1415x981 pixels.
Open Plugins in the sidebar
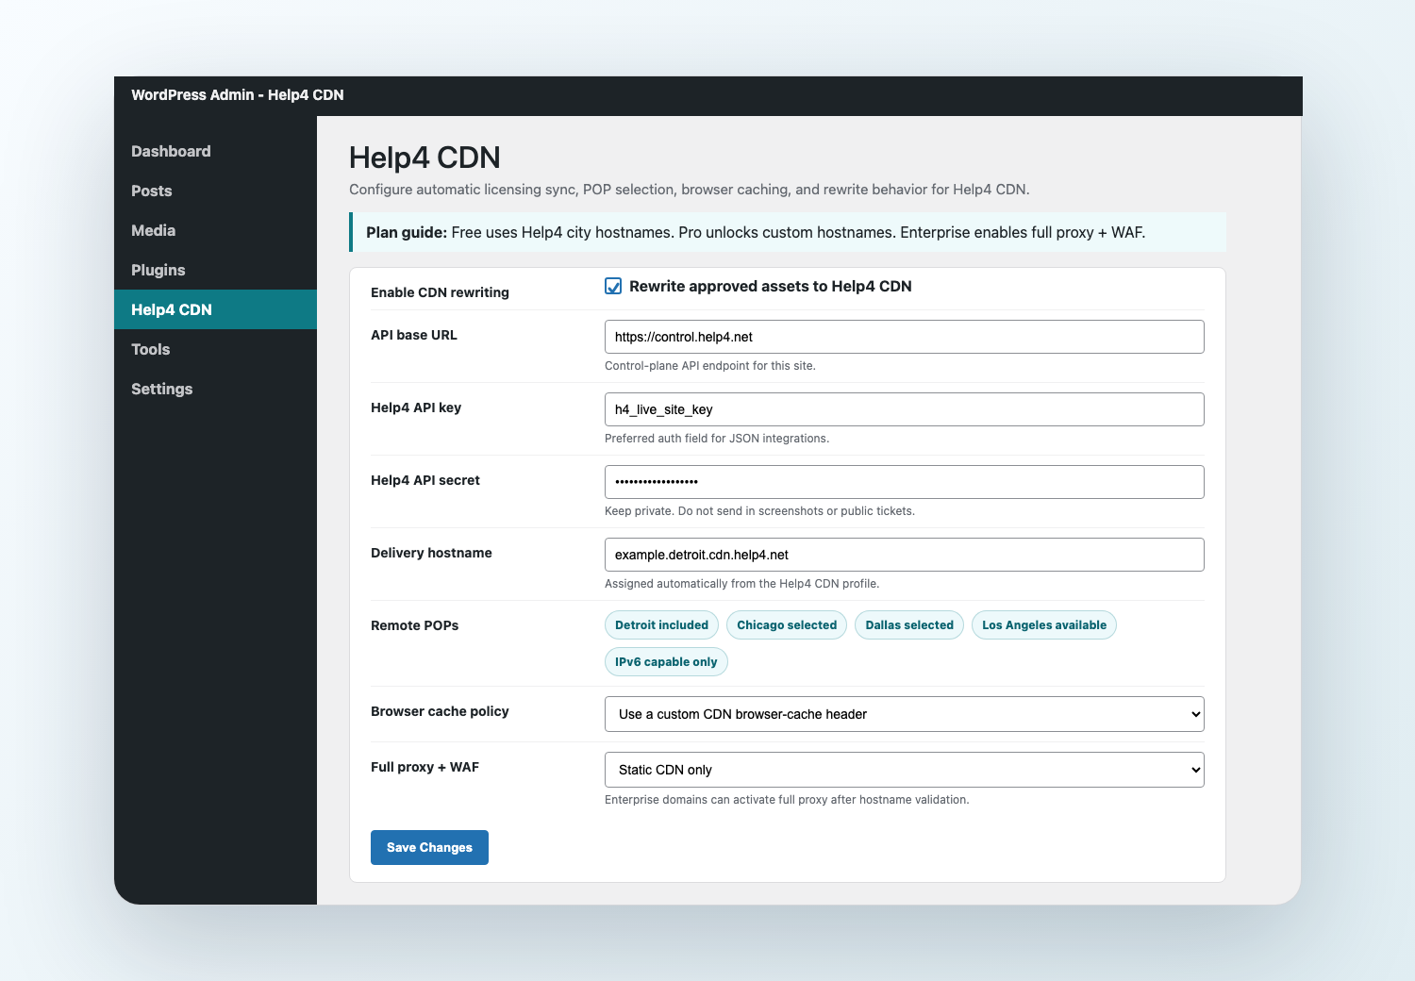[x=215, y=270]
